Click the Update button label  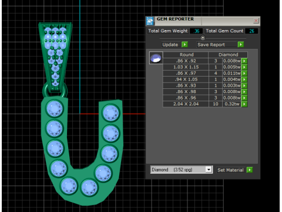pos(170,45)
